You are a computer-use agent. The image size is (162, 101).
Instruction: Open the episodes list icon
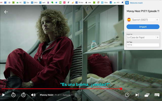click(147, 95)
